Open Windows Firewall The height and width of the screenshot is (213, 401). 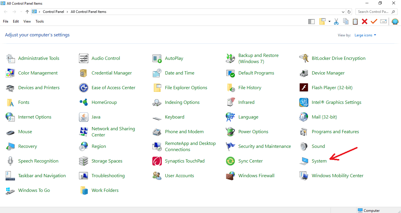point(250,176)
